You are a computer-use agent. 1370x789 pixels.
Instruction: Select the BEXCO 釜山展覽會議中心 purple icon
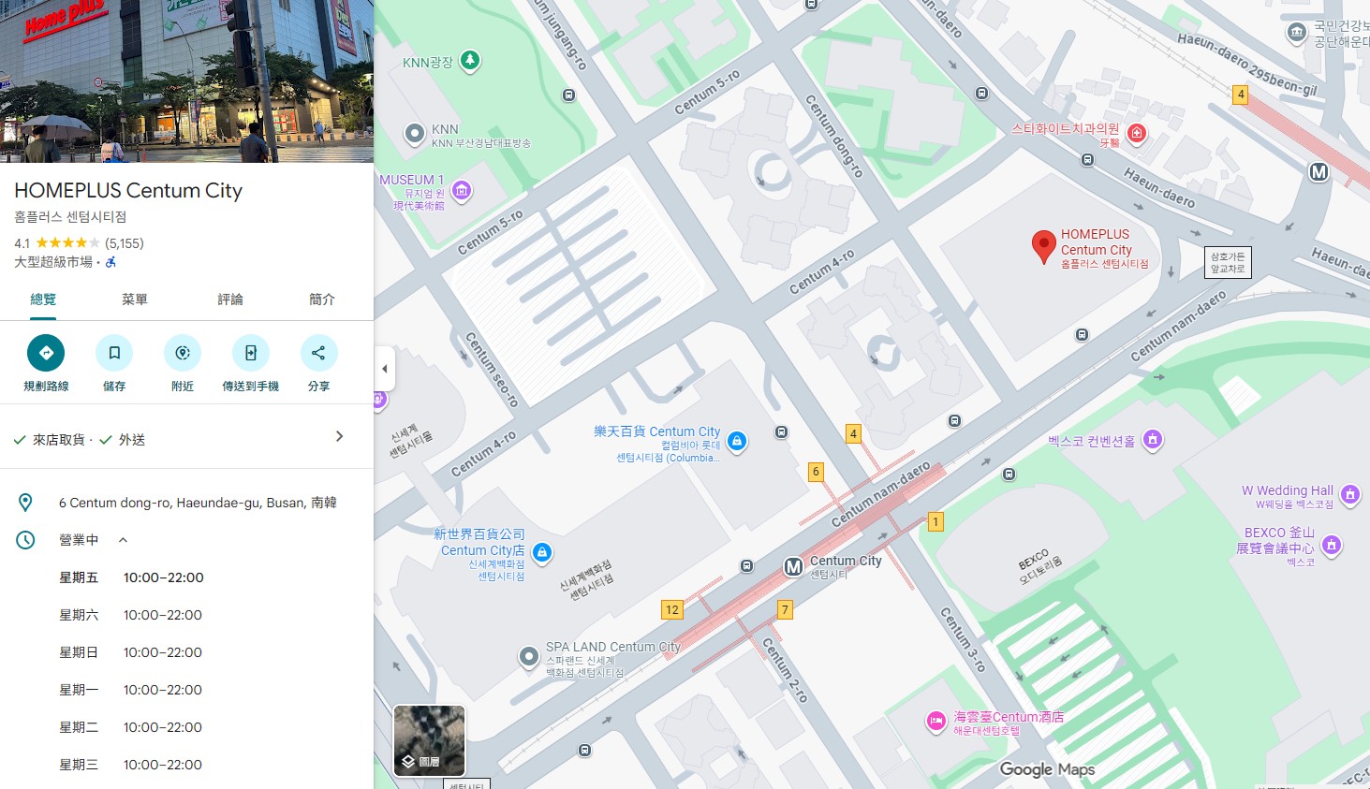tap(1331, 548)
